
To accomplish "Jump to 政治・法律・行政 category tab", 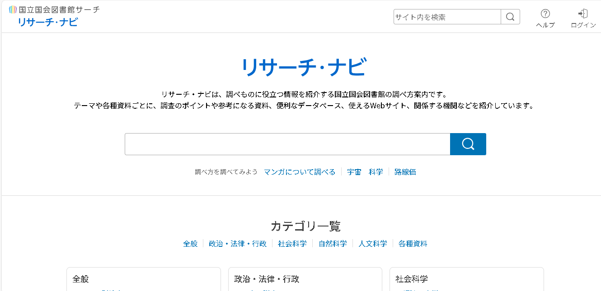I will [238, 244].
